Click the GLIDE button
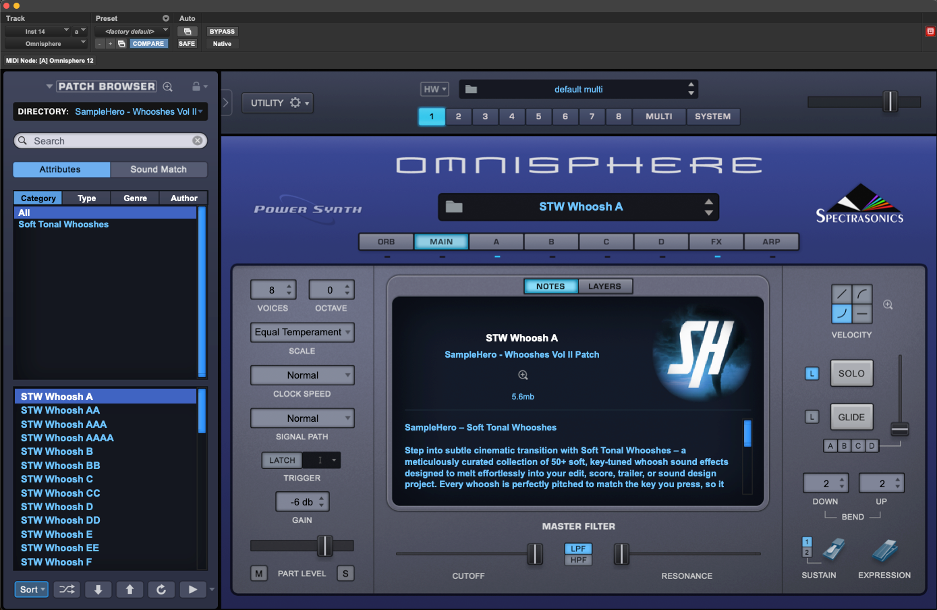This screenshot has height=610, width=937. [851, 417]
